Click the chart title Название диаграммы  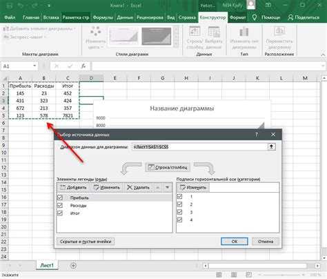182,108
